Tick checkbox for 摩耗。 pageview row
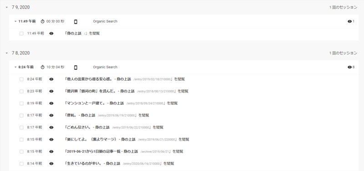 (21, 116)
